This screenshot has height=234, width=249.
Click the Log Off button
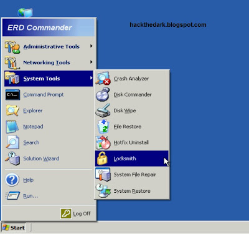(76, 213)
